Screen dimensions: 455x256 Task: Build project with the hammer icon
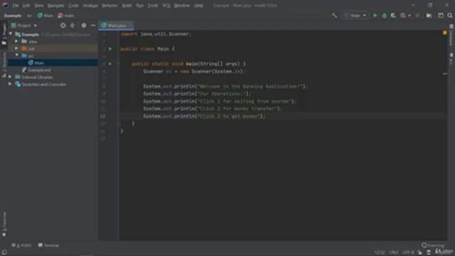coord(334,16)
